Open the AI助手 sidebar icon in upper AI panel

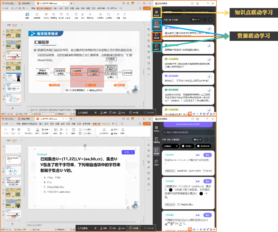(156, 47)
